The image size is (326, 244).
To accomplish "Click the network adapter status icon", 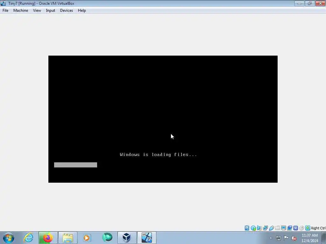I will point(265,228).
